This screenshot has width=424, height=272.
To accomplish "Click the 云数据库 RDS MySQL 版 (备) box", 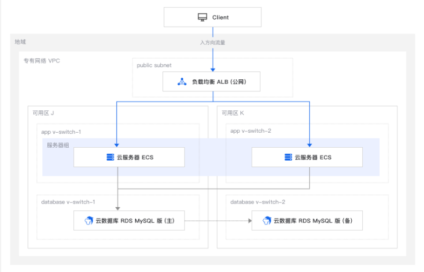I will tap(307, 221).
